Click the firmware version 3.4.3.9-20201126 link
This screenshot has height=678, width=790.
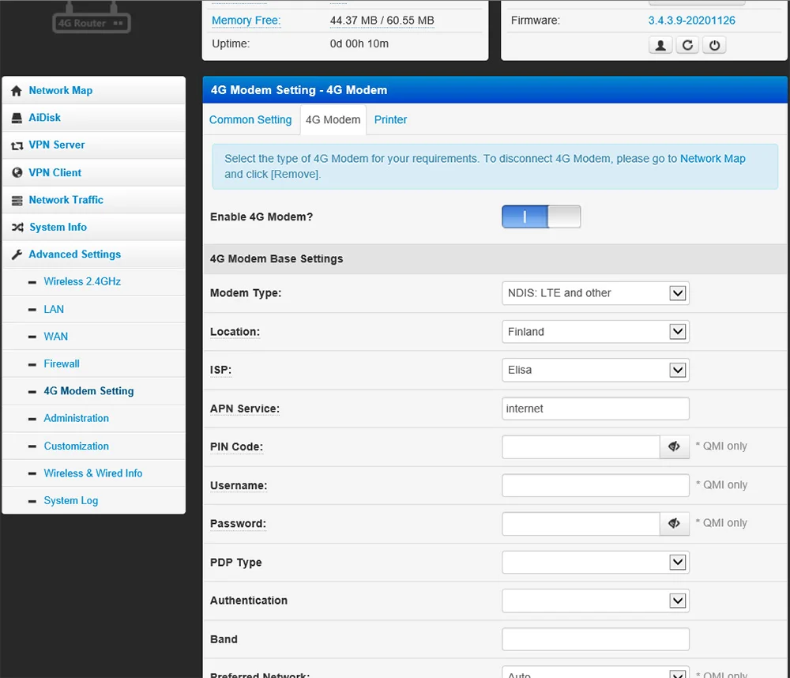pyautogui.click(x=692, y=21)
